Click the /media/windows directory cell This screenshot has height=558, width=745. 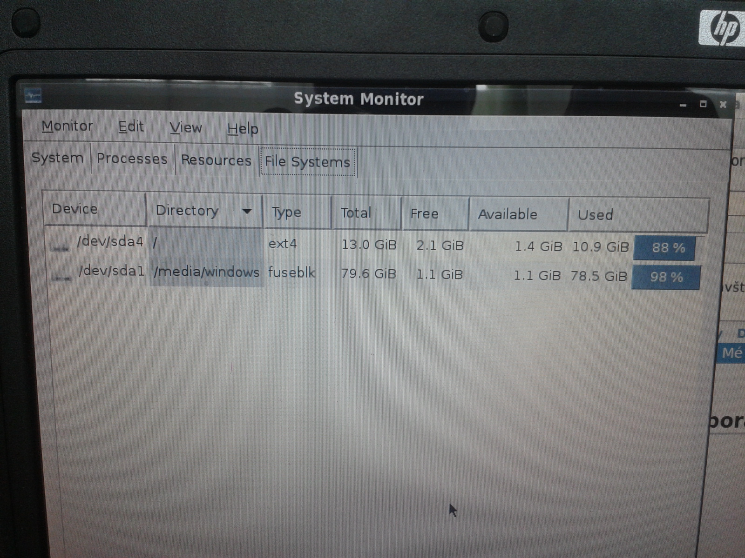tap(206, 272)
